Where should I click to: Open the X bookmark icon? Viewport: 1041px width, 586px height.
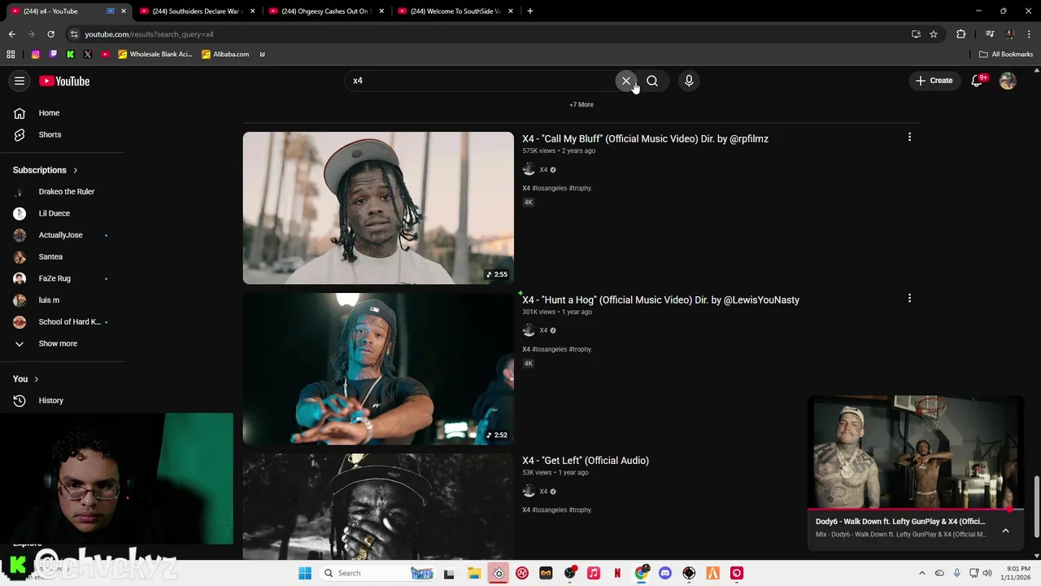tap(88, 55)
